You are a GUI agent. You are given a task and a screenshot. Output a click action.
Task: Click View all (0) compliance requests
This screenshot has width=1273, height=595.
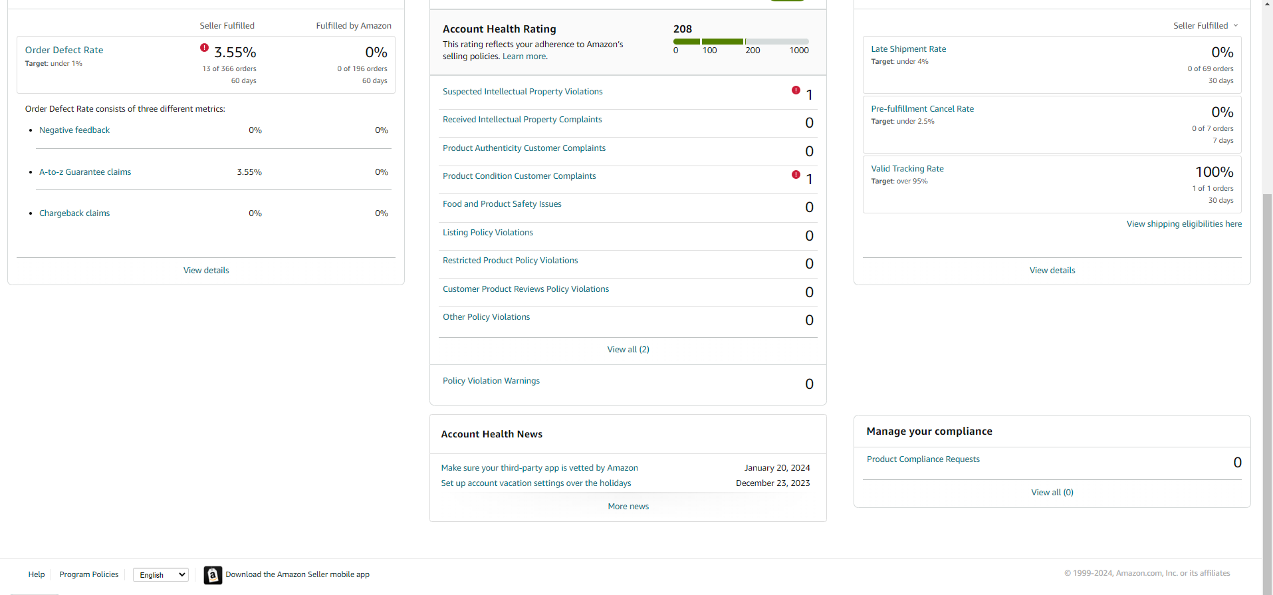coord(1052,493)
